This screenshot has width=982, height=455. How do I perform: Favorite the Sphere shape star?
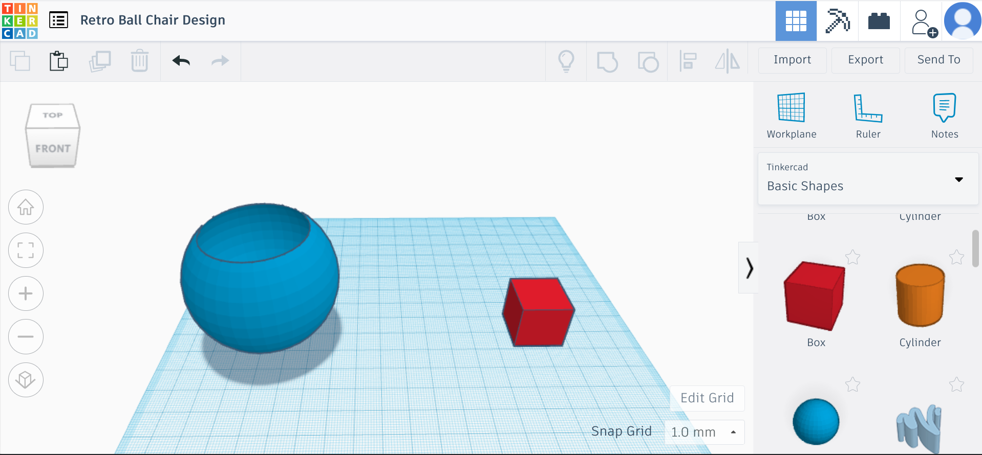point(852,384)
